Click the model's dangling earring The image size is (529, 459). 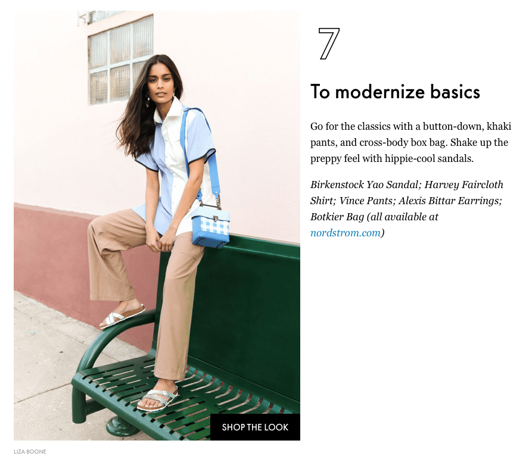point(148,100)
